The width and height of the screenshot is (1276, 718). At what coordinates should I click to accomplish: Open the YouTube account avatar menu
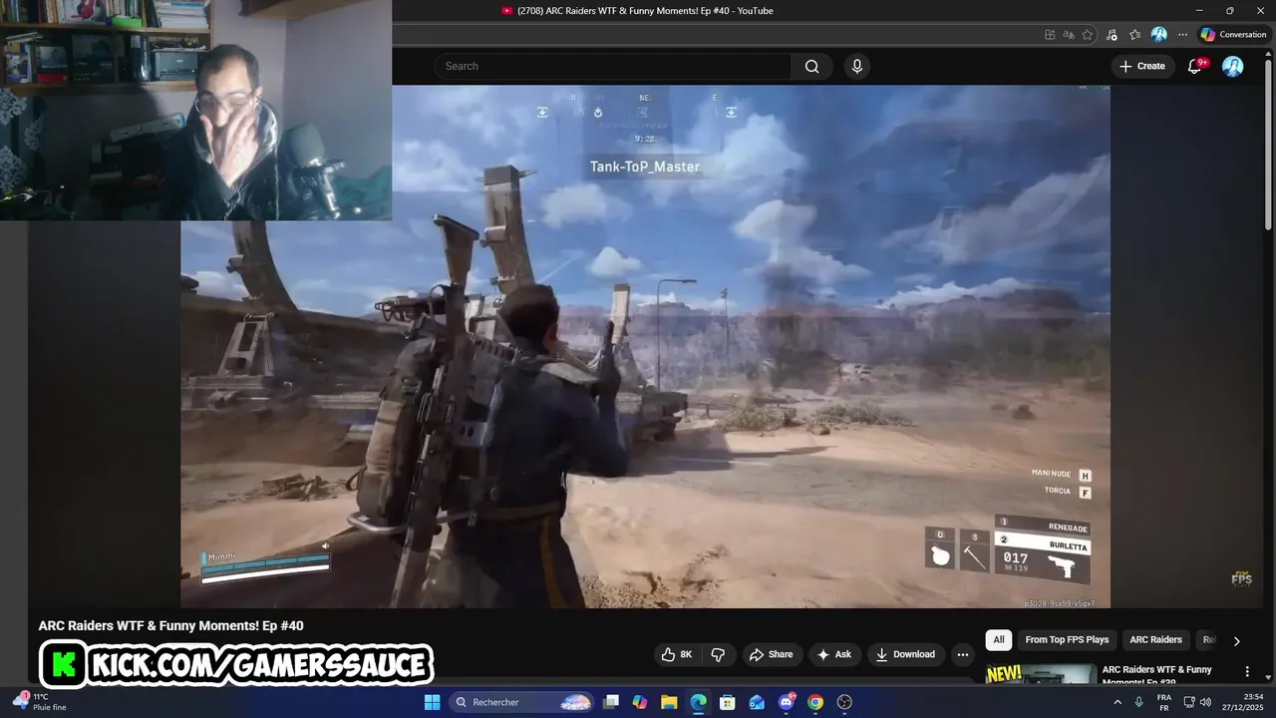1233,66
